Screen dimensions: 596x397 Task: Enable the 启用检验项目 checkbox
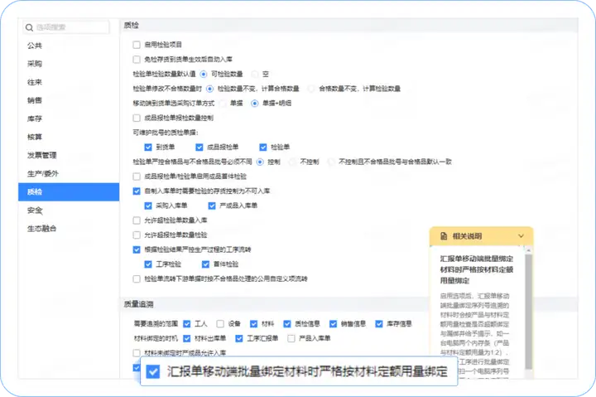137,45
